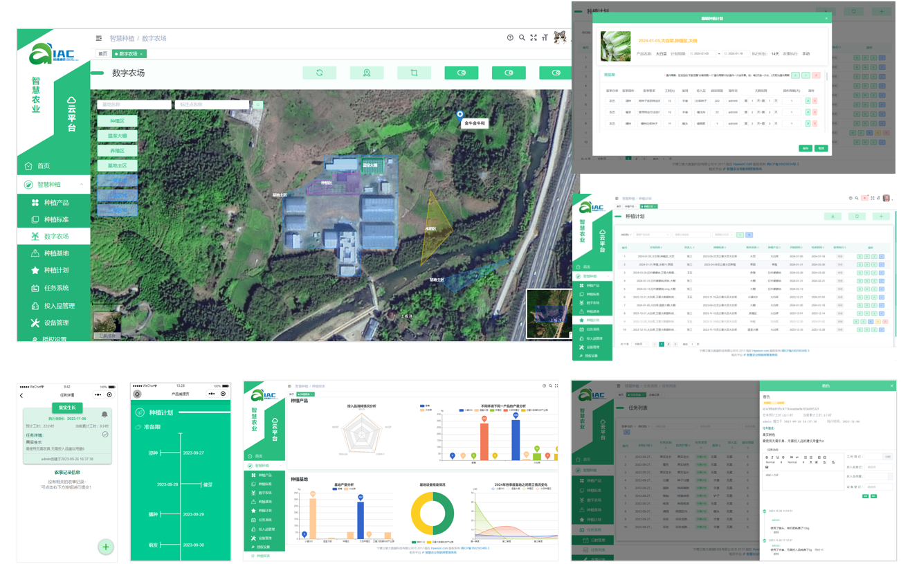Toggle the middle switch button in 数字农场 toolbar
This screenshot has width=901, height=564.
point(509,73)
